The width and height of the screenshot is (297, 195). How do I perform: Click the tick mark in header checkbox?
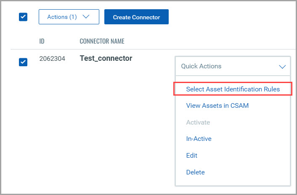tap(24, 17)
